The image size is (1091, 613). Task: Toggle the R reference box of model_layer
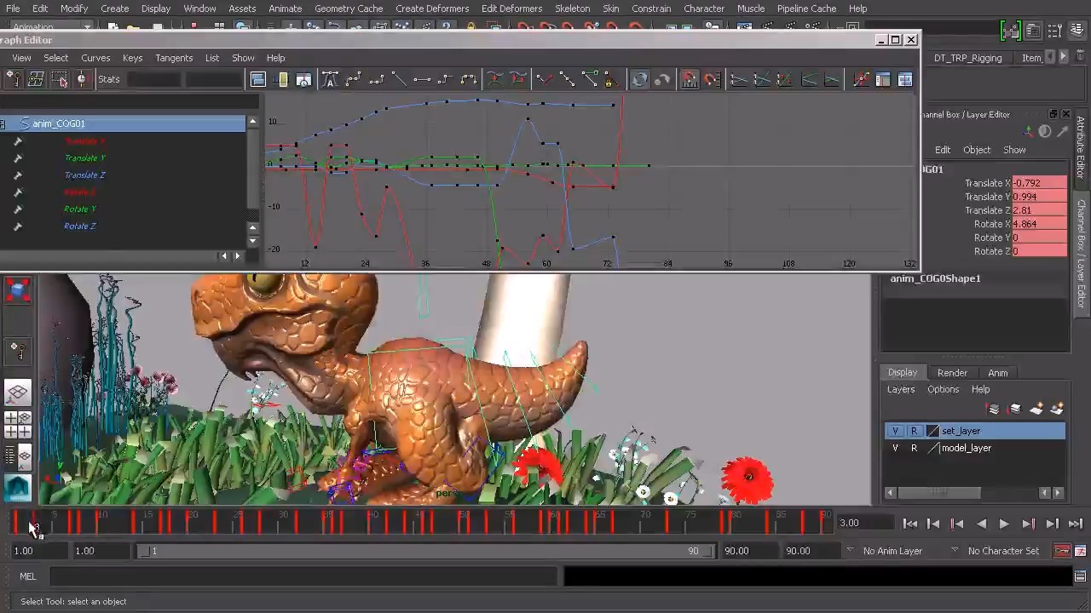[x=914, y=448]
